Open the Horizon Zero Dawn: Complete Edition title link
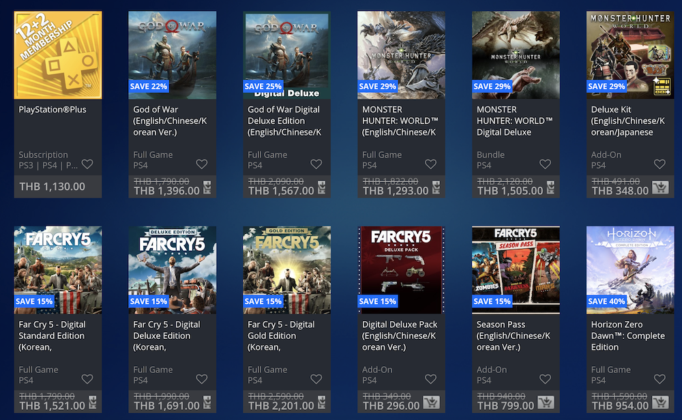Screen dimensions: 682x420 tap(626, 335)
